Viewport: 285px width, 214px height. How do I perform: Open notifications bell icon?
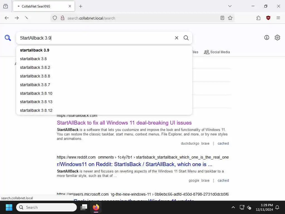(x=277, y=207)
